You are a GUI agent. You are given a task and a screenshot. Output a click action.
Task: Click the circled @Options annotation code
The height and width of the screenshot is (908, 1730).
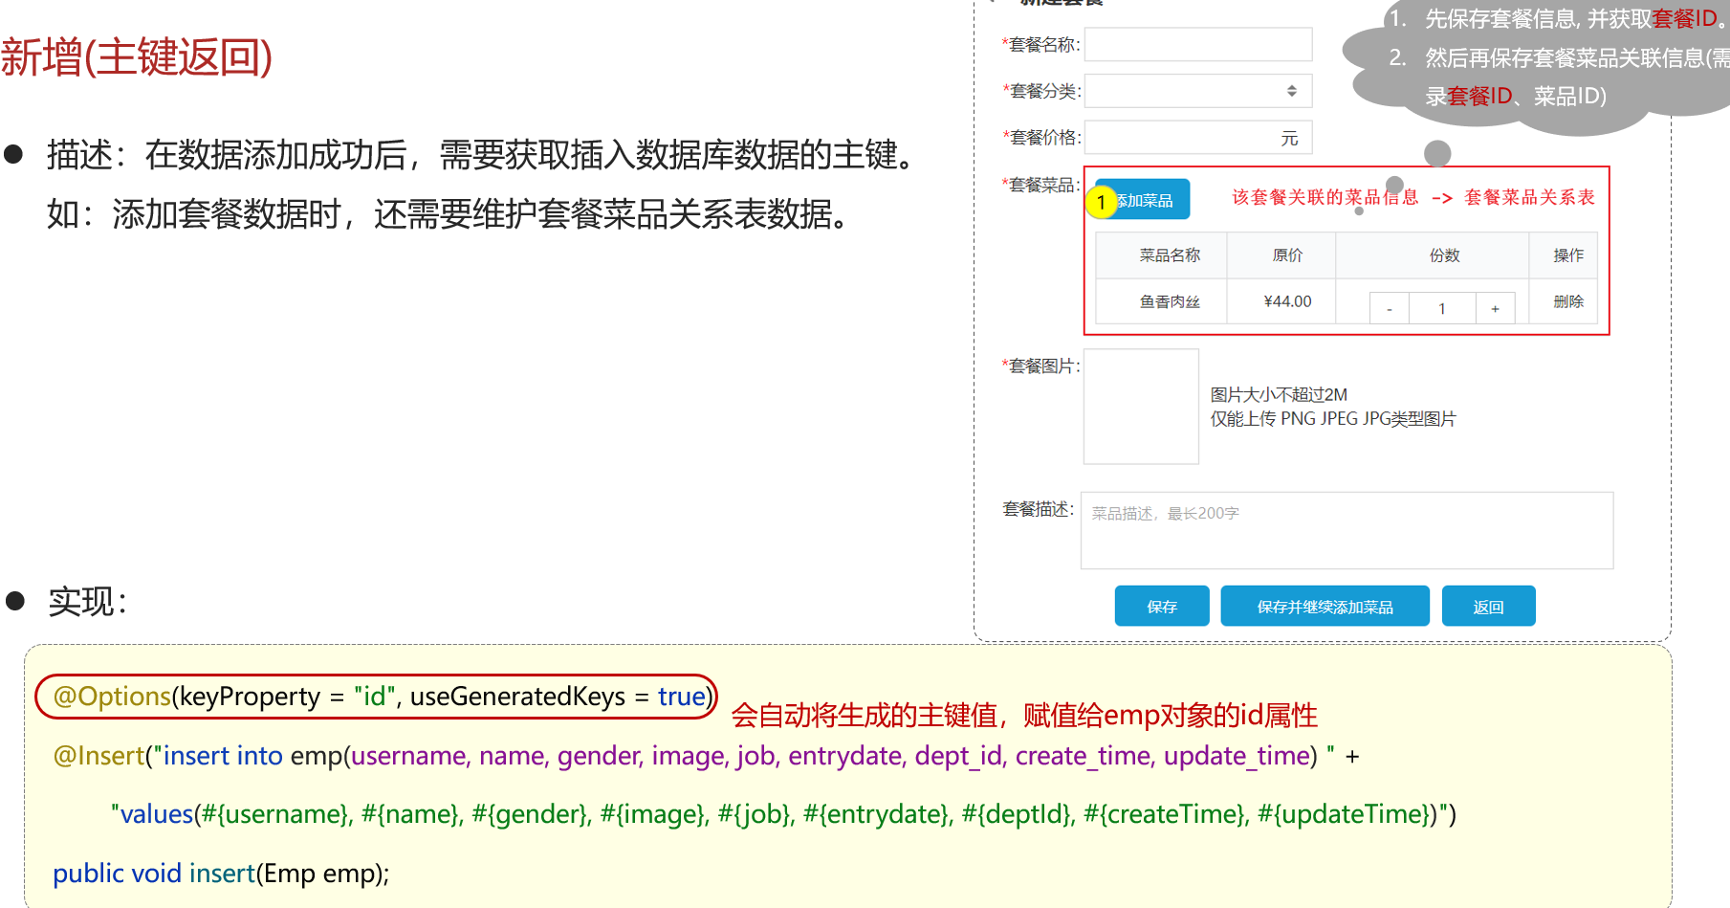tap(377, 697)
